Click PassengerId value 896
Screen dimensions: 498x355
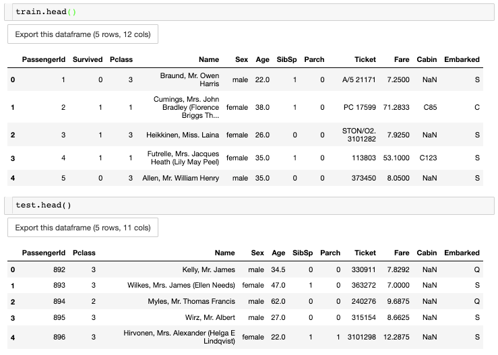pos(59,337)
